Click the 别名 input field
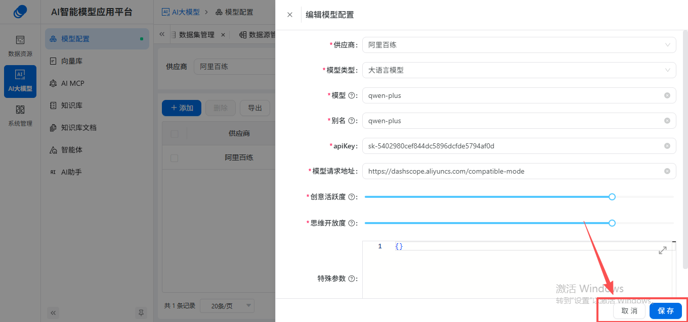Viewport: 688px width, 322px height. (519, 121)
